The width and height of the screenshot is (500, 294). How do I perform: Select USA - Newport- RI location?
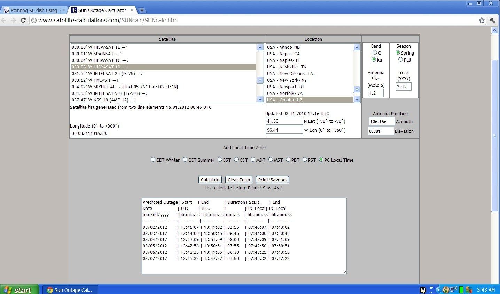(x=310, y=87)
